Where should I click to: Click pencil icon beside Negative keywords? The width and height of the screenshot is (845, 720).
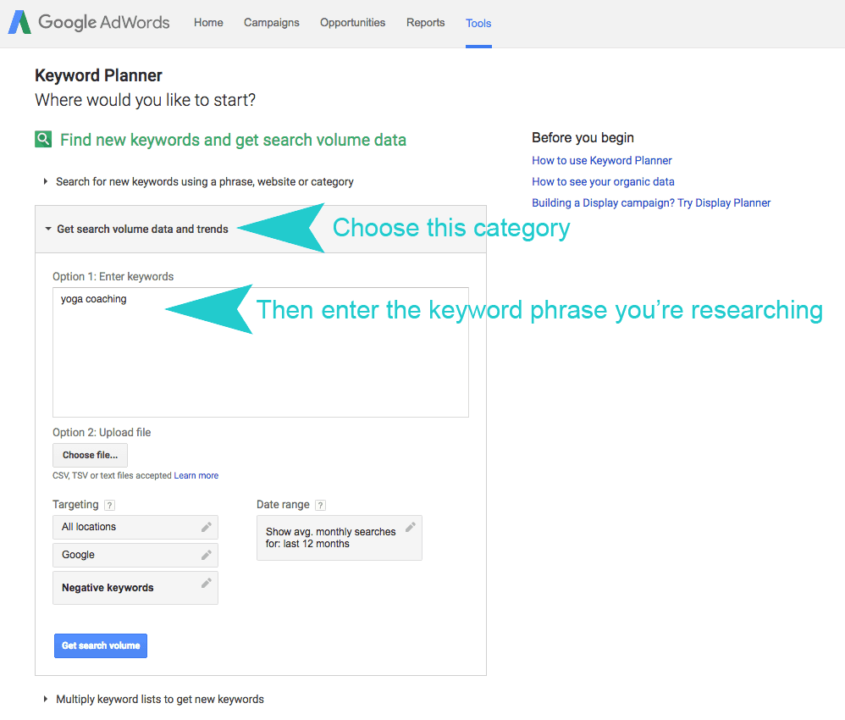point(207,583)
